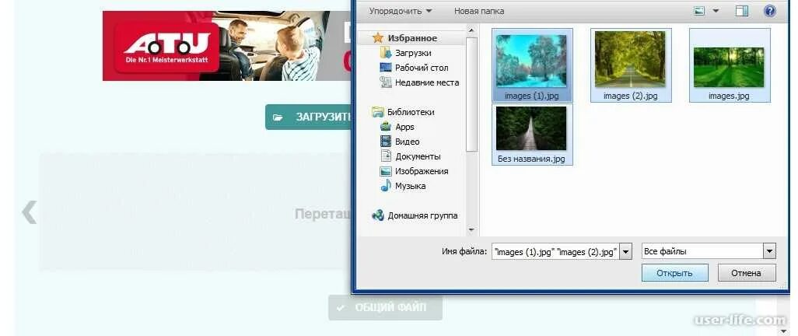Click sidebar scrollbar up arrow

[471, 31]
